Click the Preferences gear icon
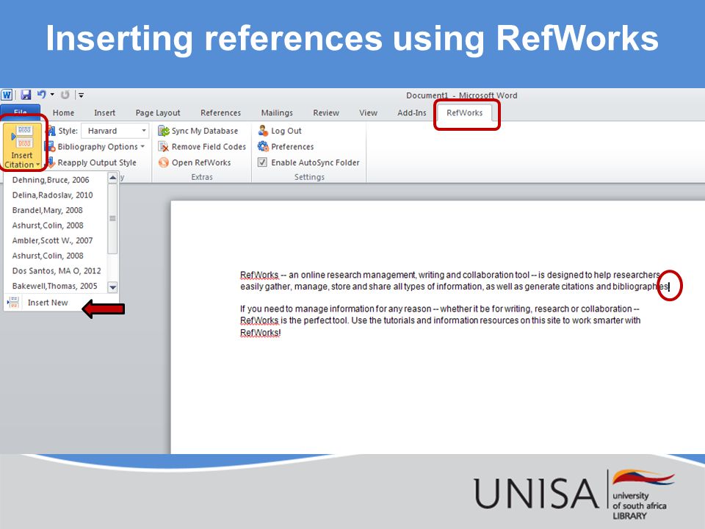Screen dimensions: 705x529 (263, 146)
